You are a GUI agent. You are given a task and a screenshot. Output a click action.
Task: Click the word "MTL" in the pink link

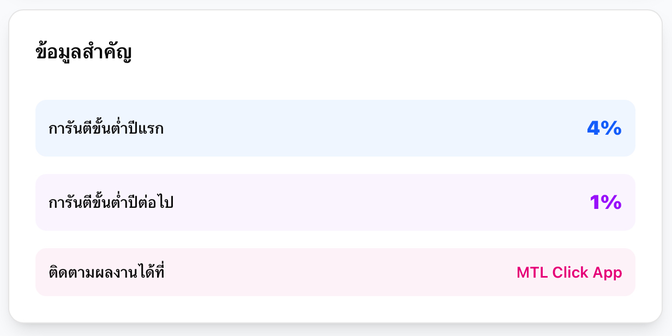532,273
